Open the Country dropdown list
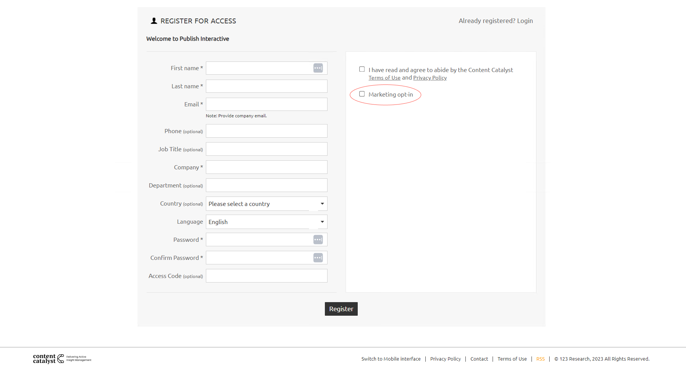 pyautogui.click(x=266, y=204)
